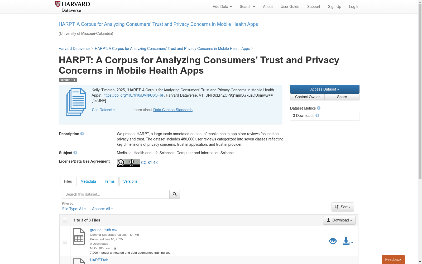
Task: Click the HARPT dataverse title link at top
Action: click(x=158, y=24)
